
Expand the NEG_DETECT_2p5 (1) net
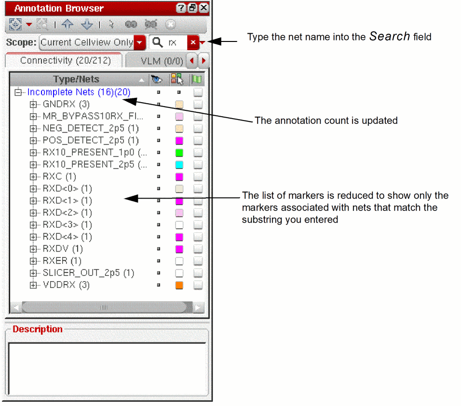pos(33,128)
